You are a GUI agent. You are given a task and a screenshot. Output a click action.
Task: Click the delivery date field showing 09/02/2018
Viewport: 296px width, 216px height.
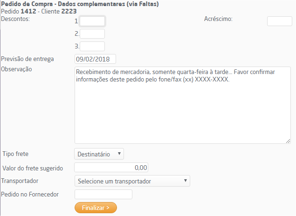point(95,59)
